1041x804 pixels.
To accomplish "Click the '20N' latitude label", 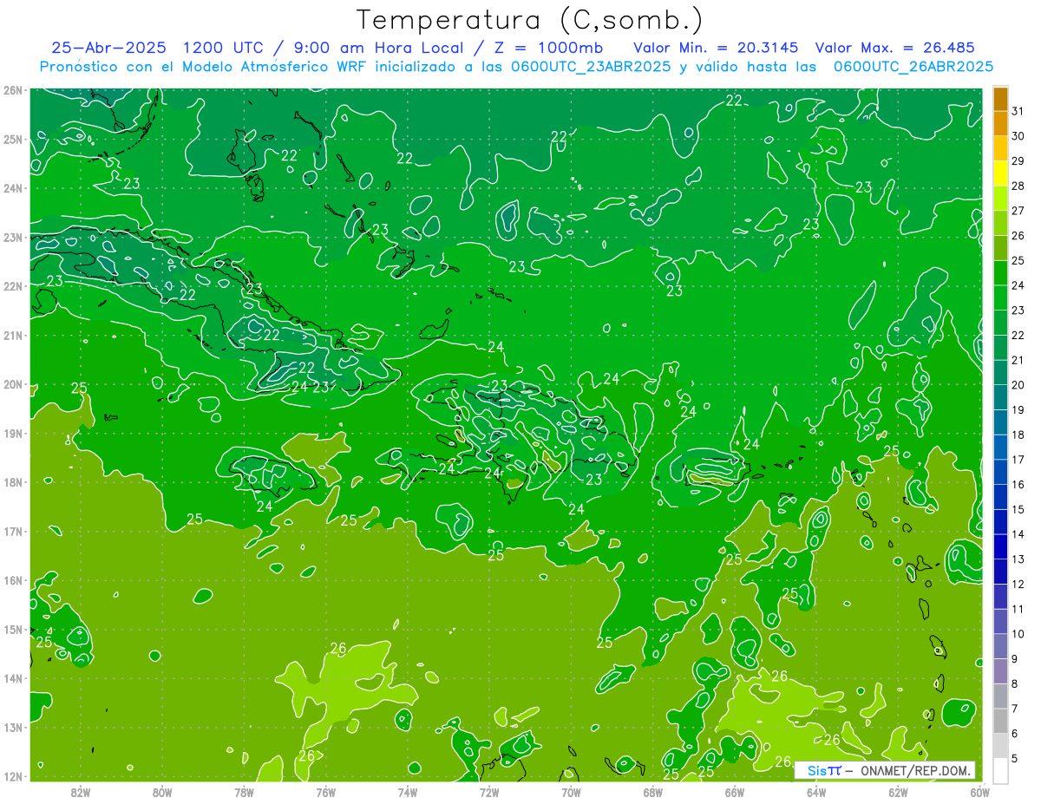I will tap(13, 384).
